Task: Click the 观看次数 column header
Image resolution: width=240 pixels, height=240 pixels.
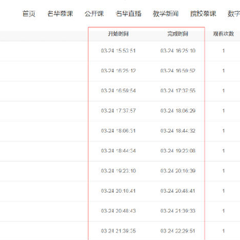Action: click(223, 34)
